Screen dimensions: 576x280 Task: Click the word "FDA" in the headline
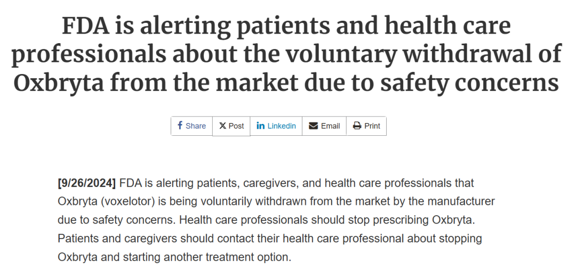point(85,26)
